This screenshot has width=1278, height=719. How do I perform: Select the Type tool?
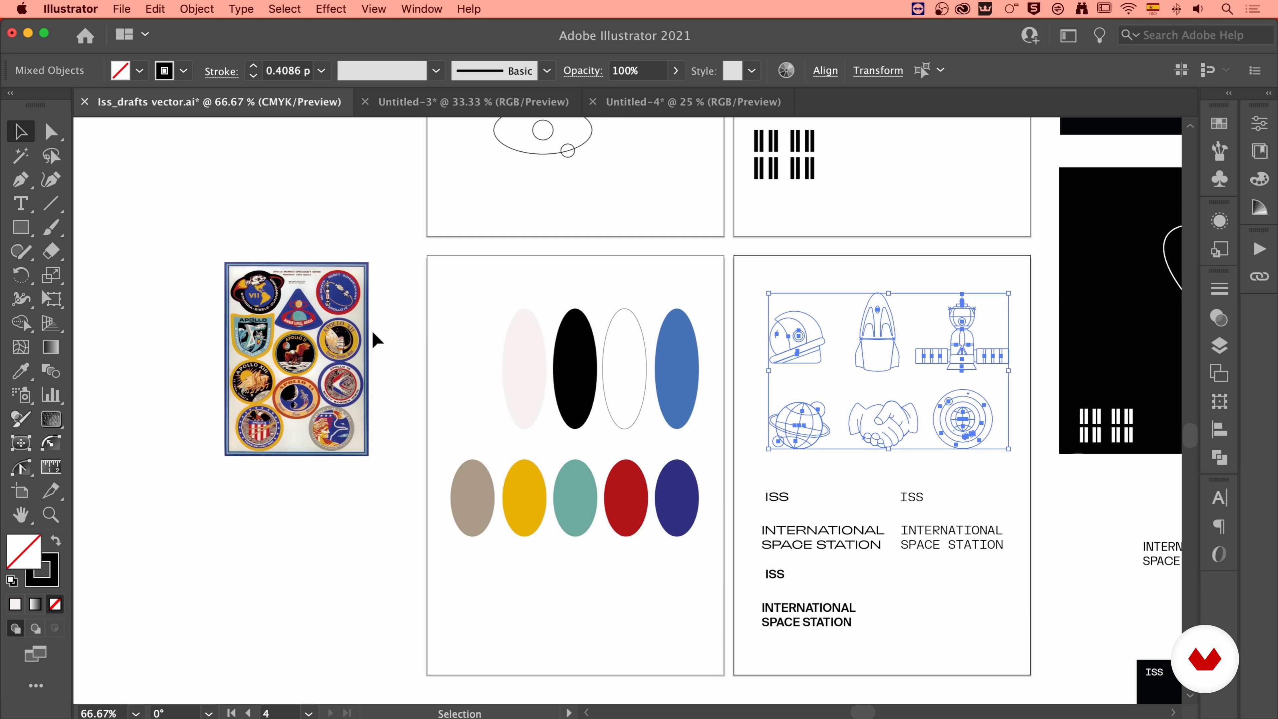[20, 203]
